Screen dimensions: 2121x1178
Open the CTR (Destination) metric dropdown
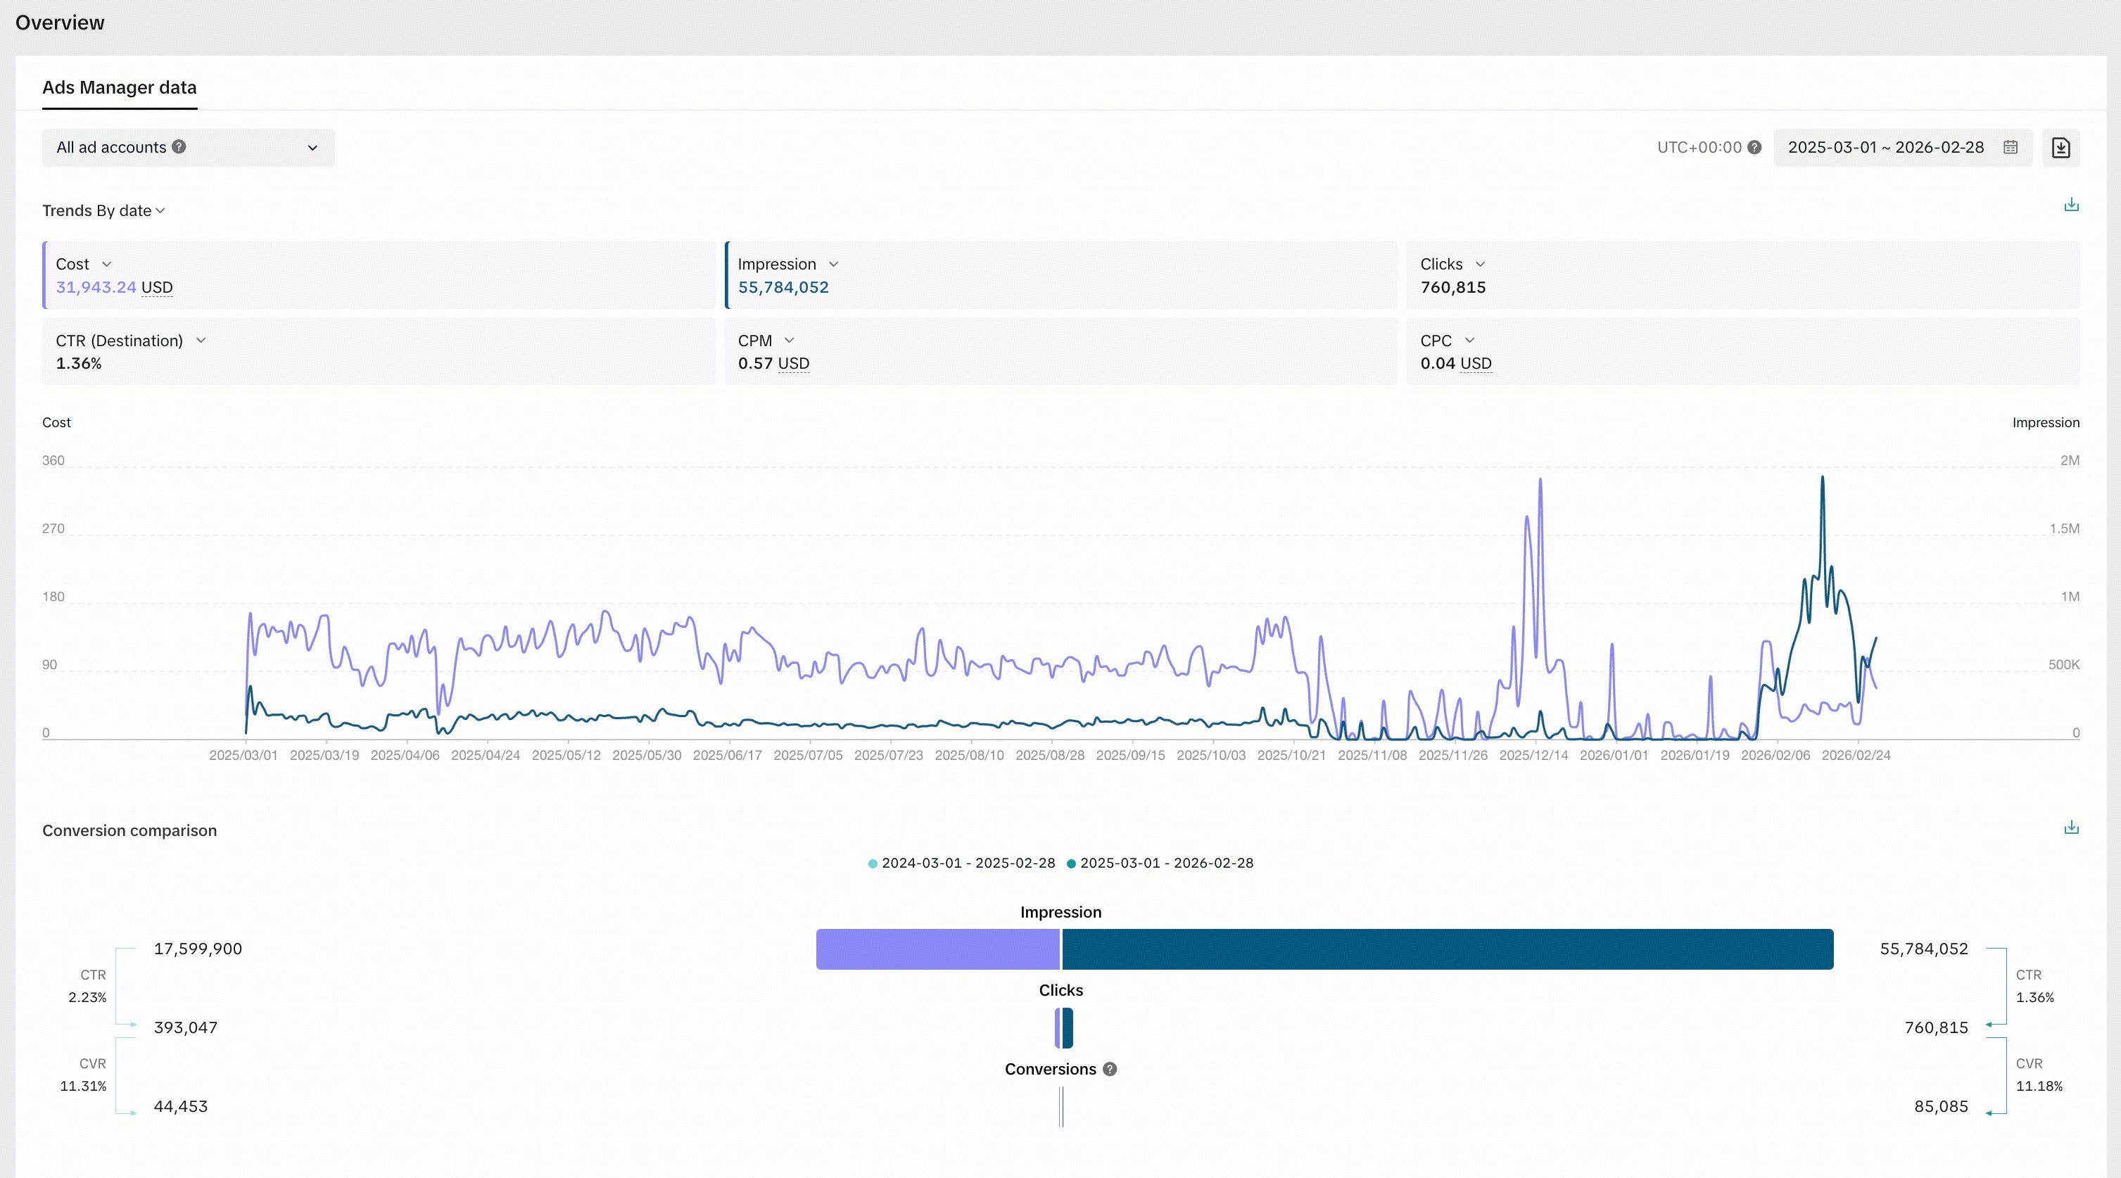pos(201,340)
